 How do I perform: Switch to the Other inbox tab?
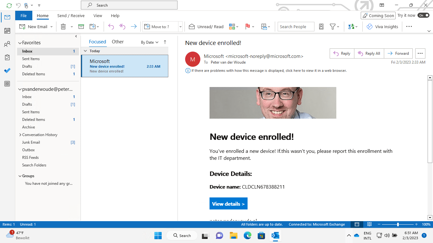pos(118,42)
